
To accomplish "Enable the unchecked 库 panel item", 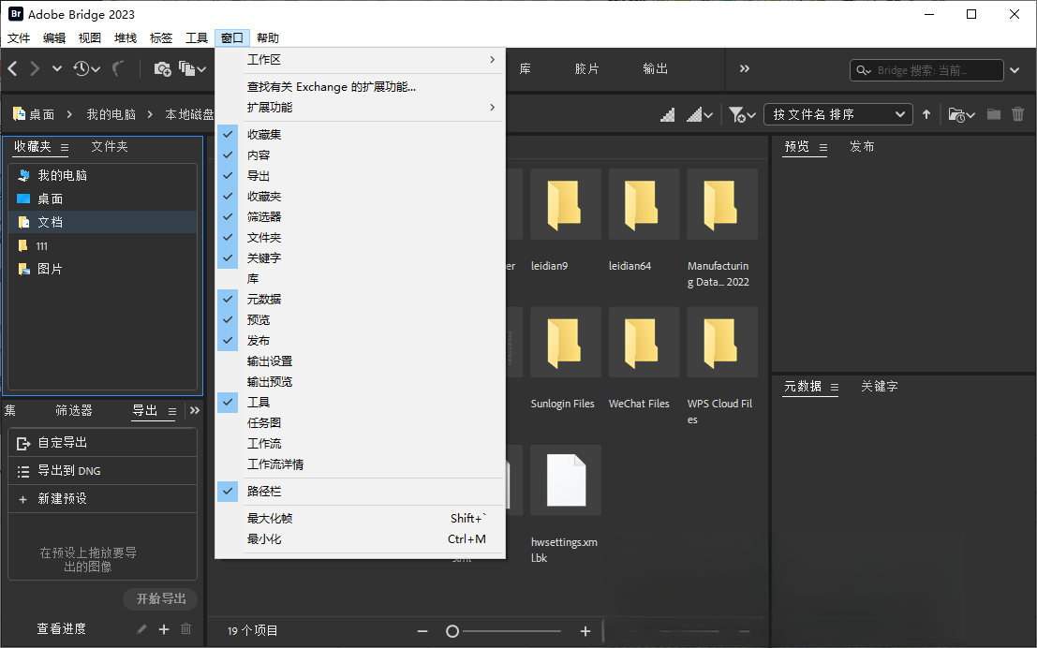I will pyautogui.click(x=361, y=278).
